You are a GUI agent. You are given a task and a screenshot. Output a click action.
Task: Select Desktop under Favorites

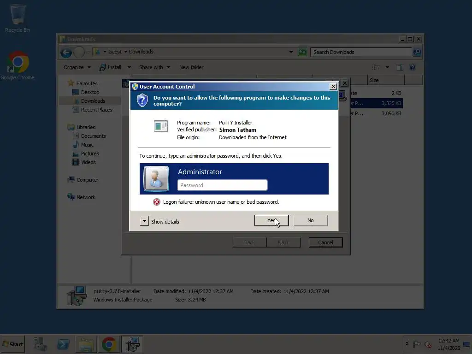[90, 92]
